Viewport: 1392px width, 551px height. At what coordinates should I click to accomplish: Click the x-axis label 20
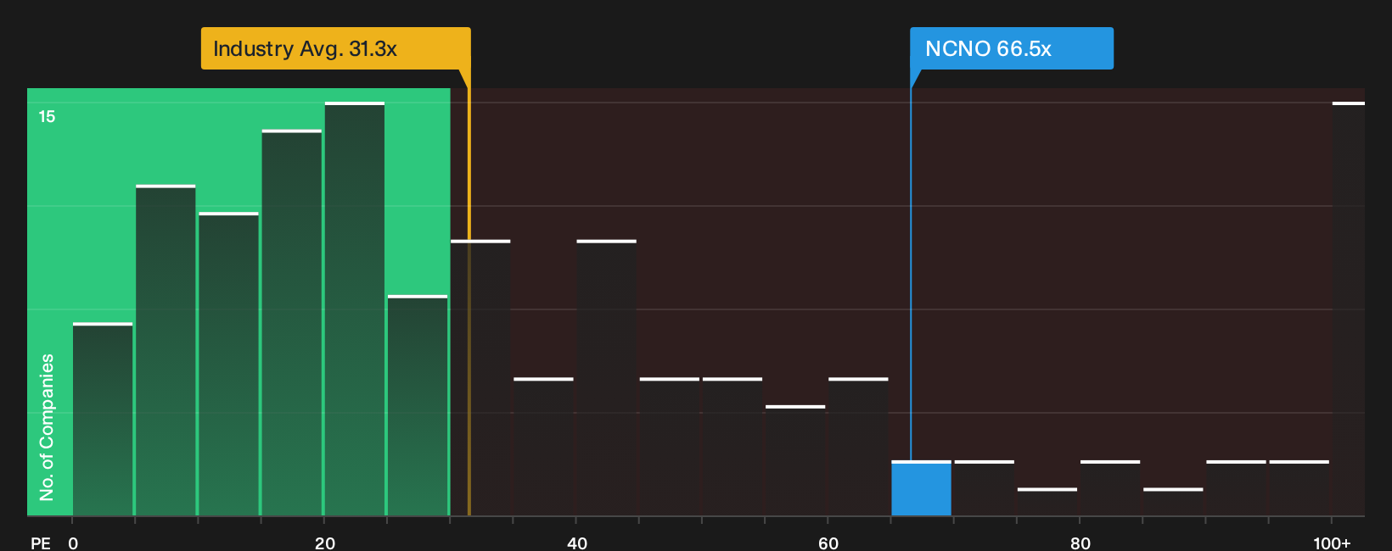click(325, 543)
